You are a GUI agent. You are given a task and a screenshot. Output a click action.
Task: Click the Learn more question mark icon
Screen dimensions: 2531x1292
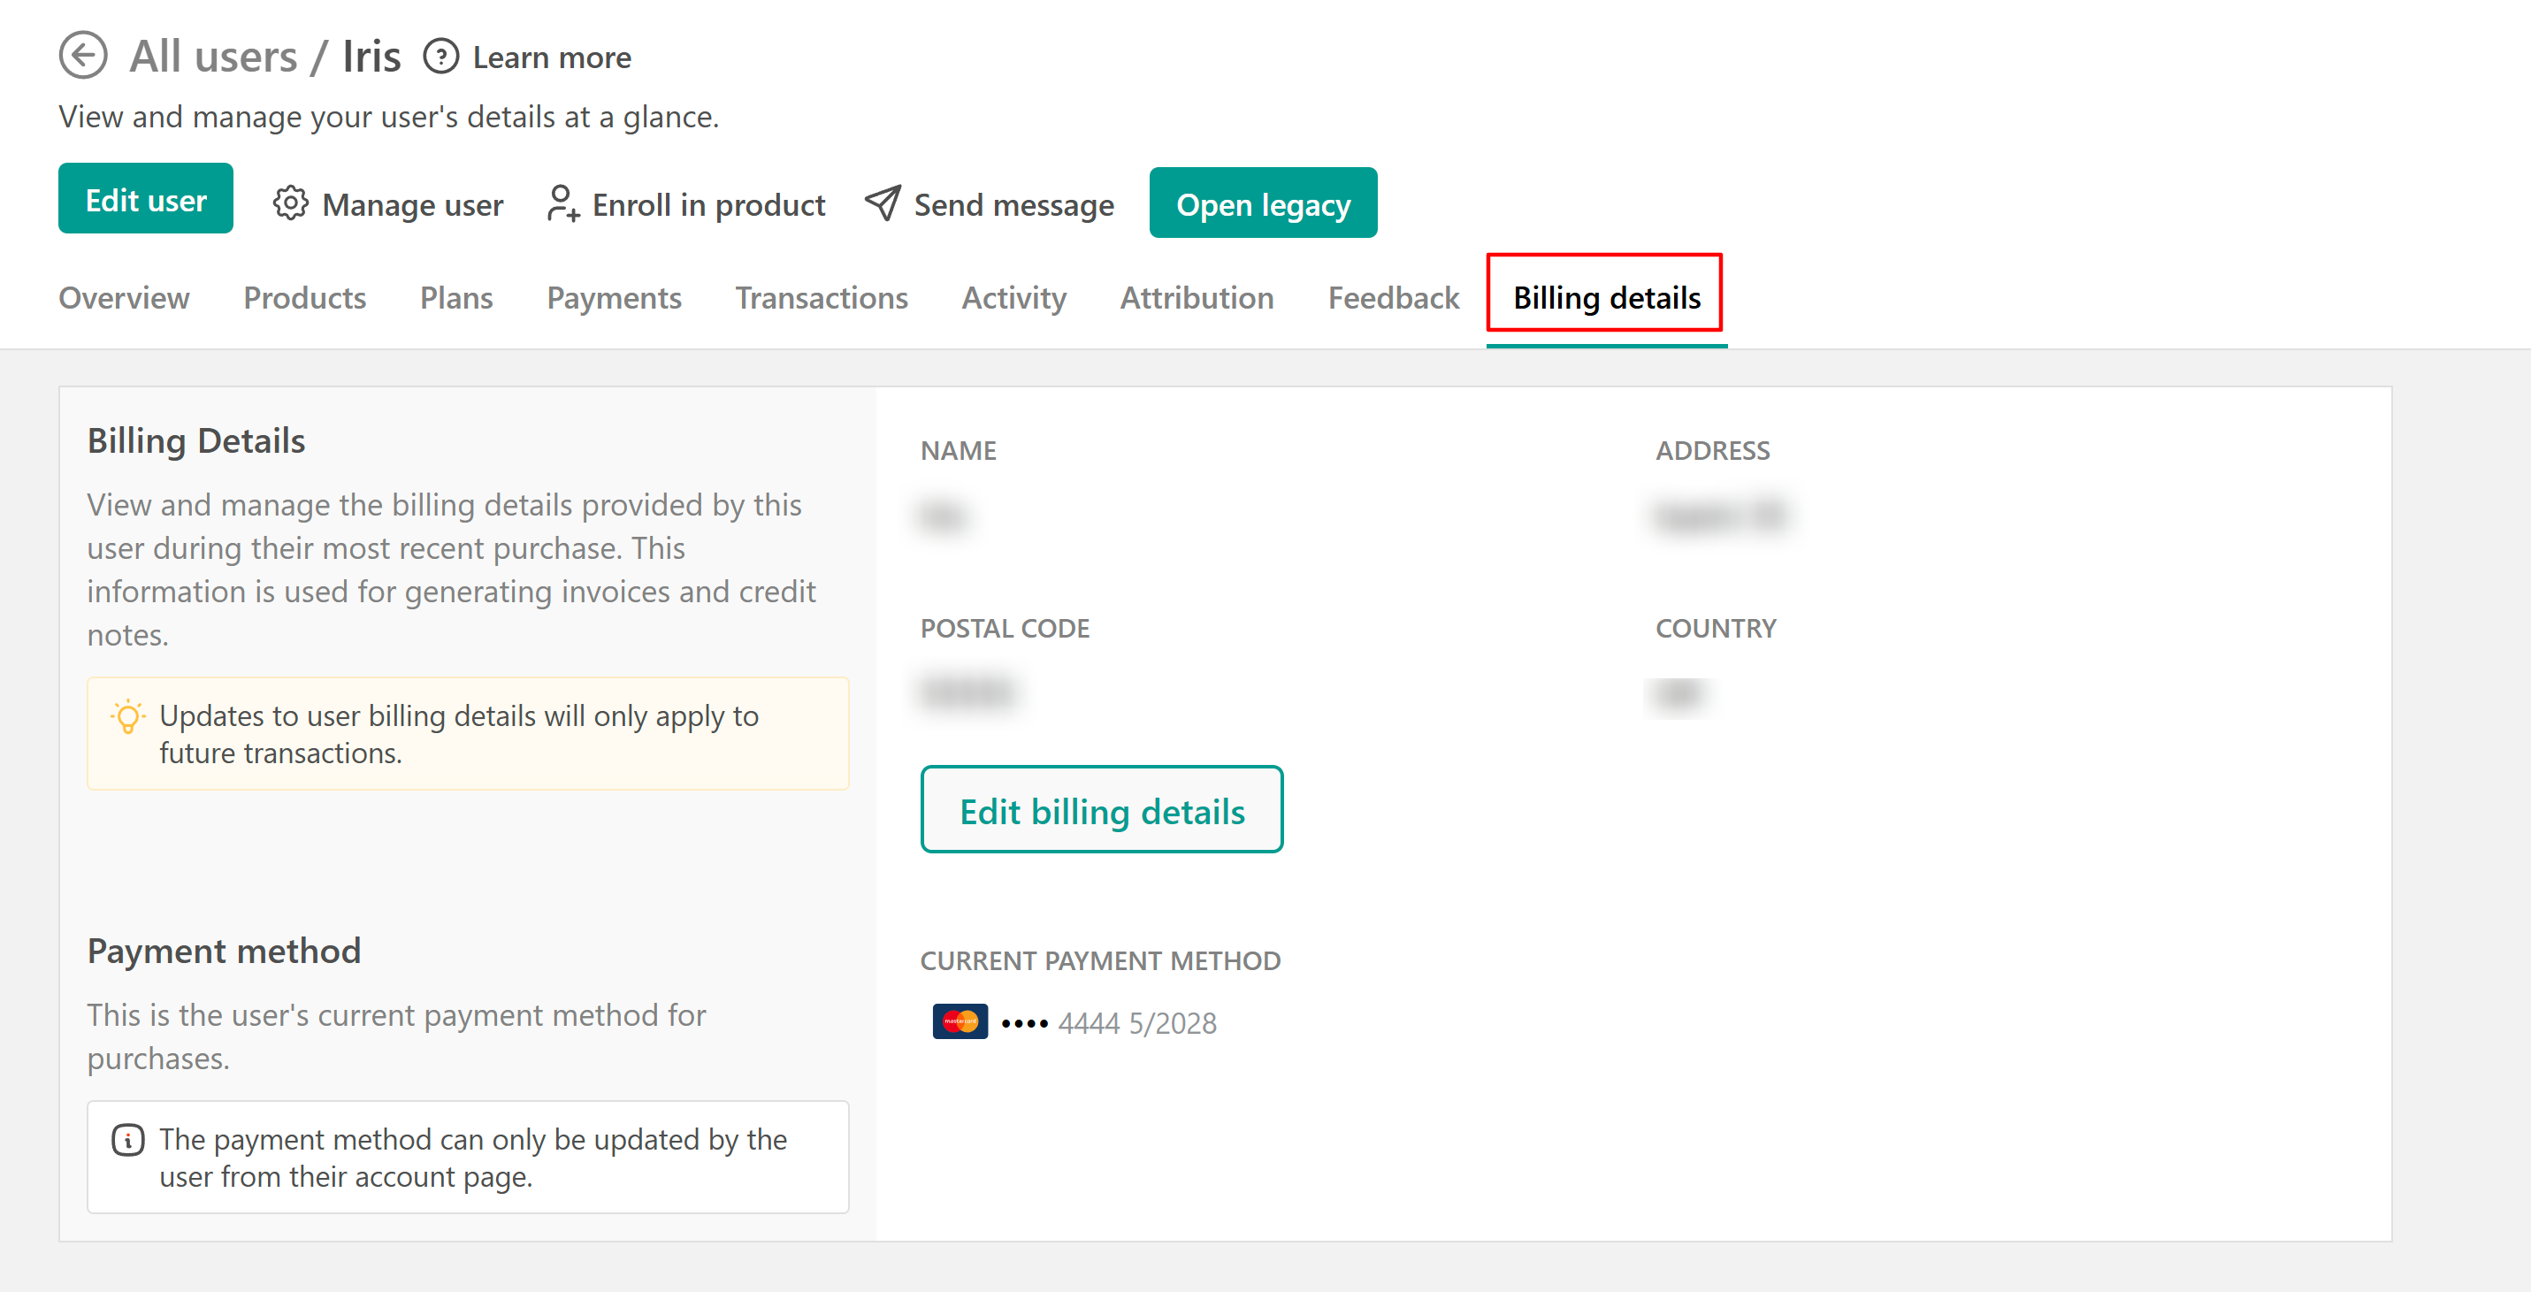[441, 56]
